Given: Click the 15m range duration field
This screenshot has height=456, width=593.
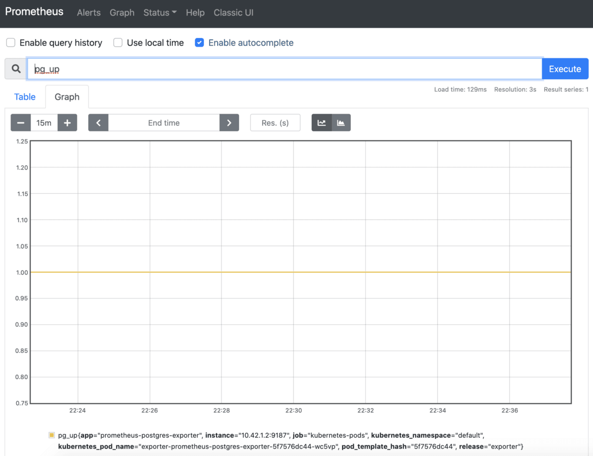Looking at the screenshot, I should point(44,123).
